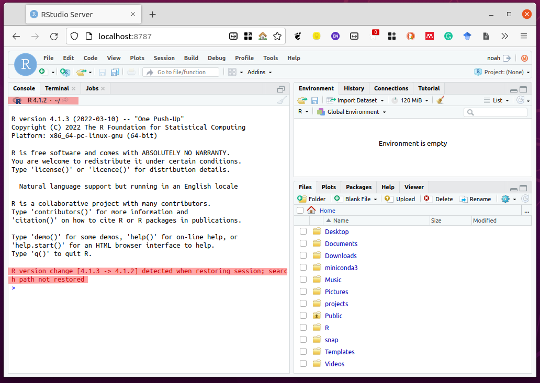Switch to the History tab
This screenshot has height=383, width=540.
(x=354, y=88)
